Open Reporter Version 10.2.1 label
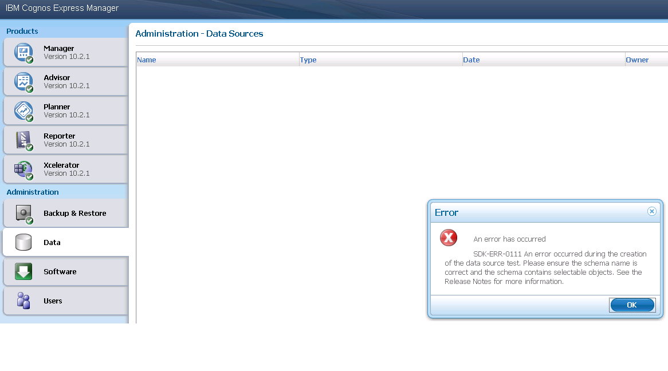The height and width of the screenshot is (371, 668). pyautogui.click(x=66, y=140)
